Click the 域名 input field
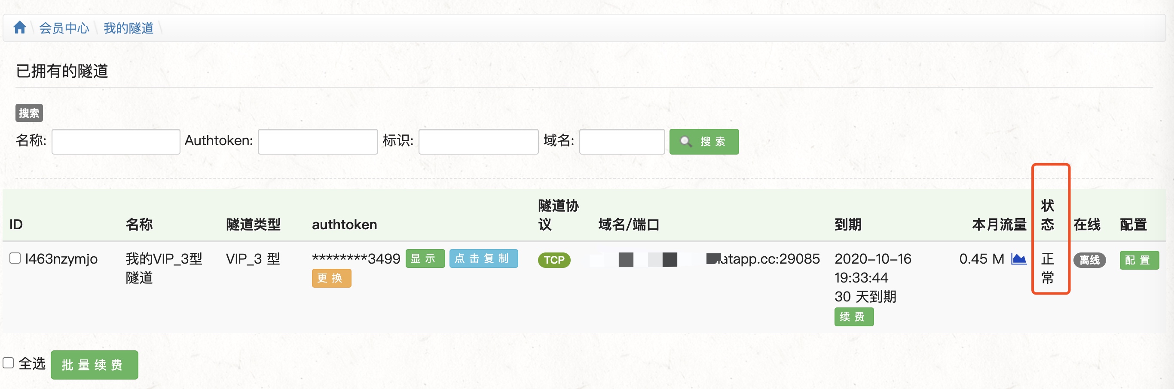The width and height of the screenshot is (1174, 389). (622, 142)
